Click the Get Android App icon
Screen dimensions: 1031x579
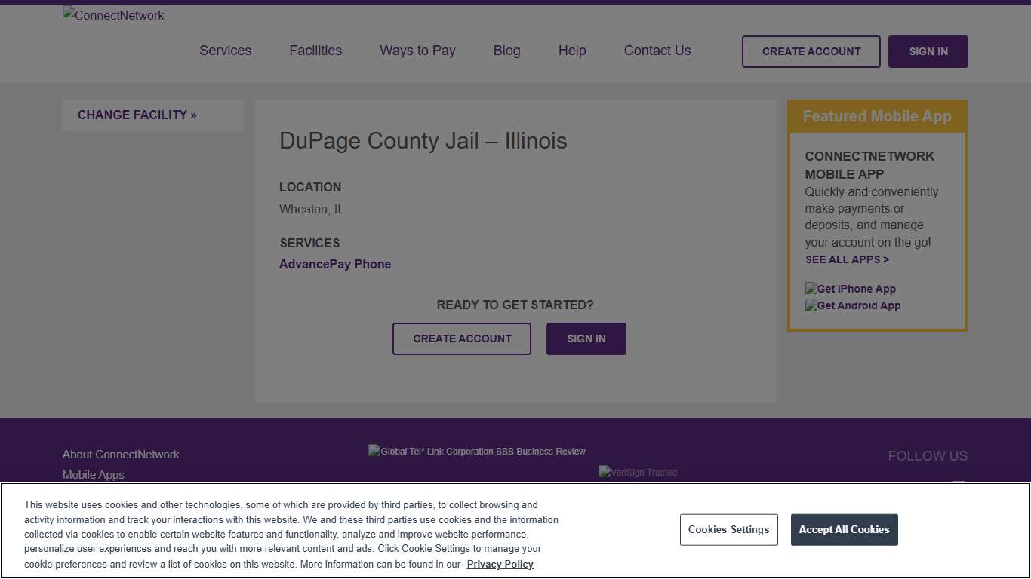(x=852, y=305)
